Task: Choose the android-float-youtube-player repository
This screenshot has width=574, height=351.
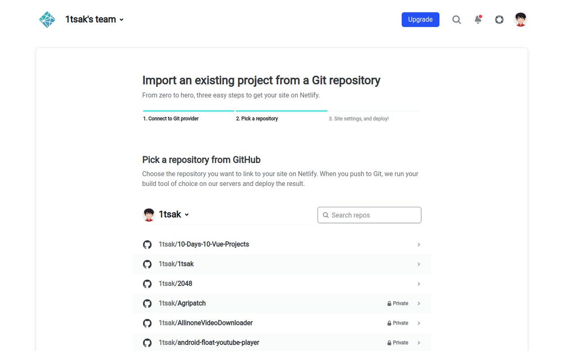Action: 209,342
